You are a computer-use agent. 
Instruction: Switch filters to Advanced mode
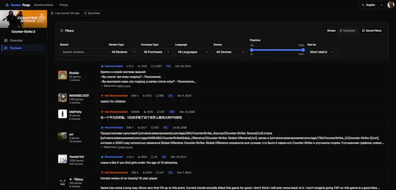click(x=347, y=31)
